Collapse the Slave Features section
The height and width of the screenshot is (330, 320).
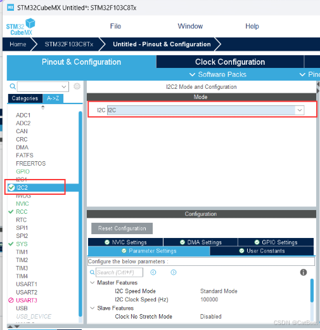point(93,308)
